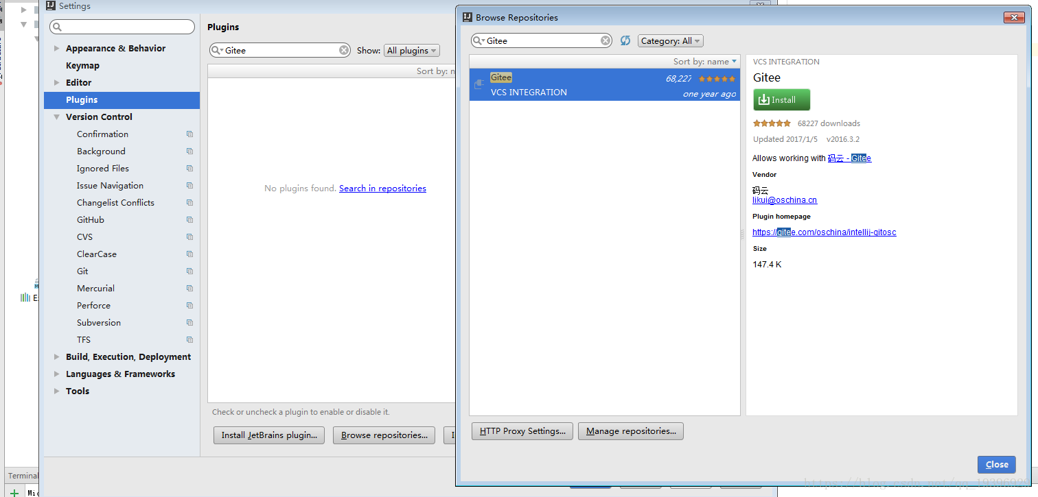
Task: Clear the Gitee search in Settings Plugins
Action: coord(344,50)
